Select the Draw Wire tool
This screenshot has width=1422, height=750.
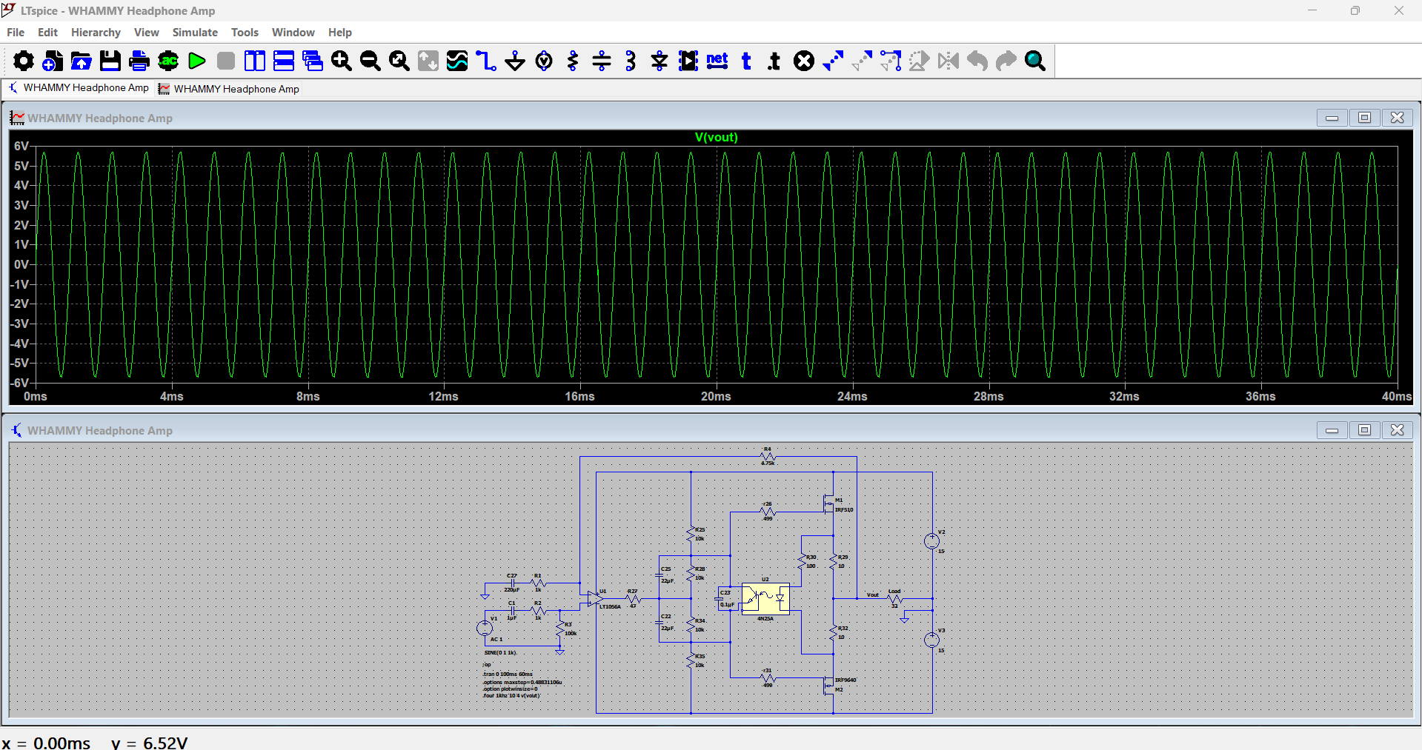[486, 61]
